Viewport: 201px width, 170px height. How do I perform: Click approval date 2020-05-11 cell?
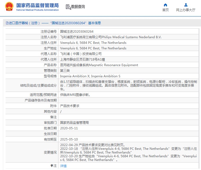click(69, 128)
